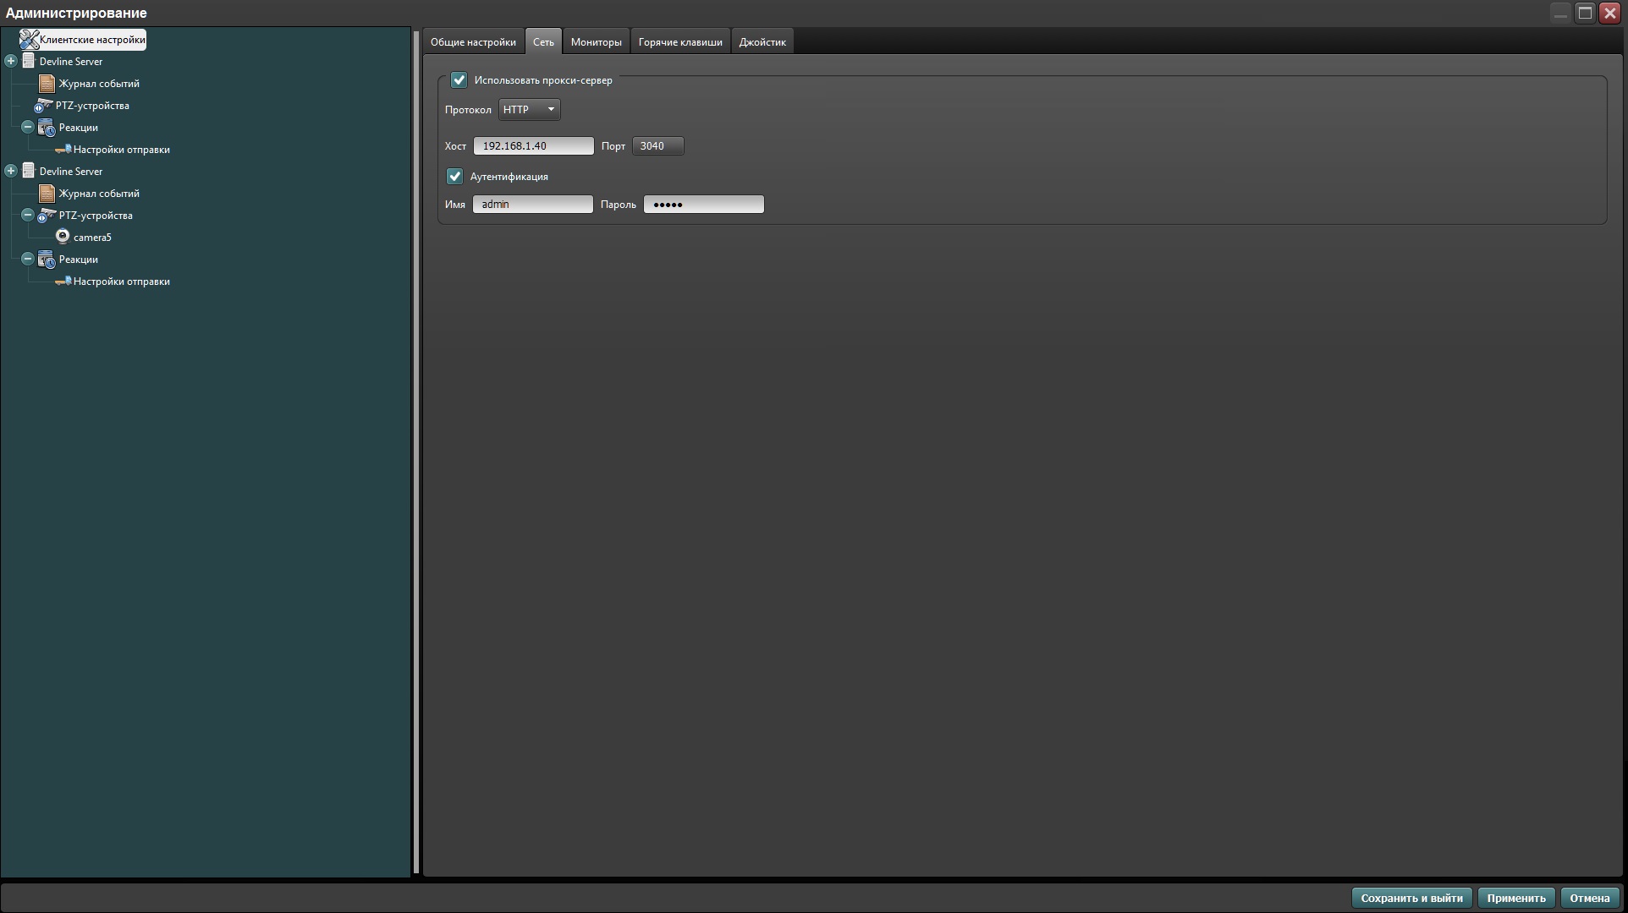
Task: Click the Сохранить и выйти button
Action: (x=1412, y=897)
